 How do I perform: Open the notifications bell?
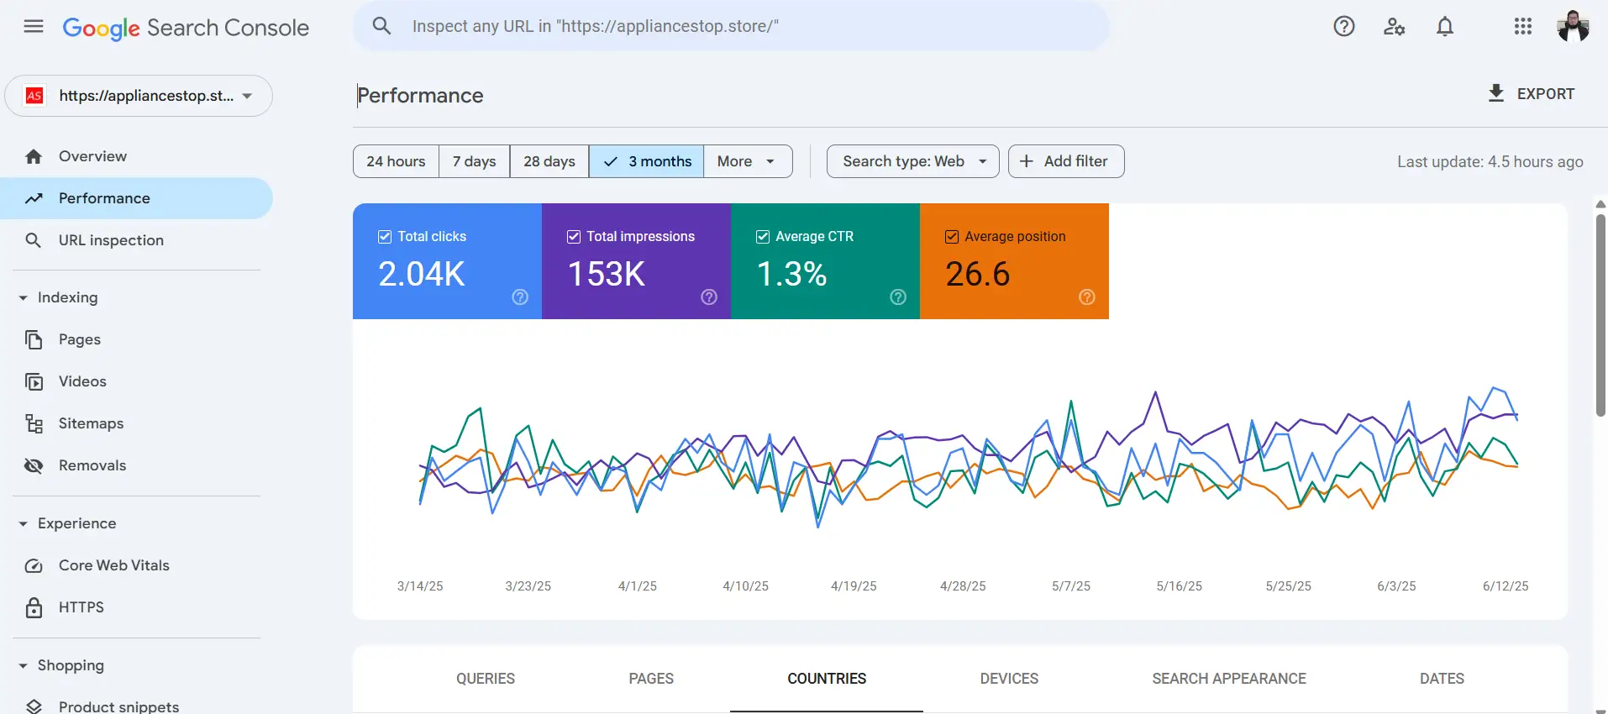tap(1445, 27)
